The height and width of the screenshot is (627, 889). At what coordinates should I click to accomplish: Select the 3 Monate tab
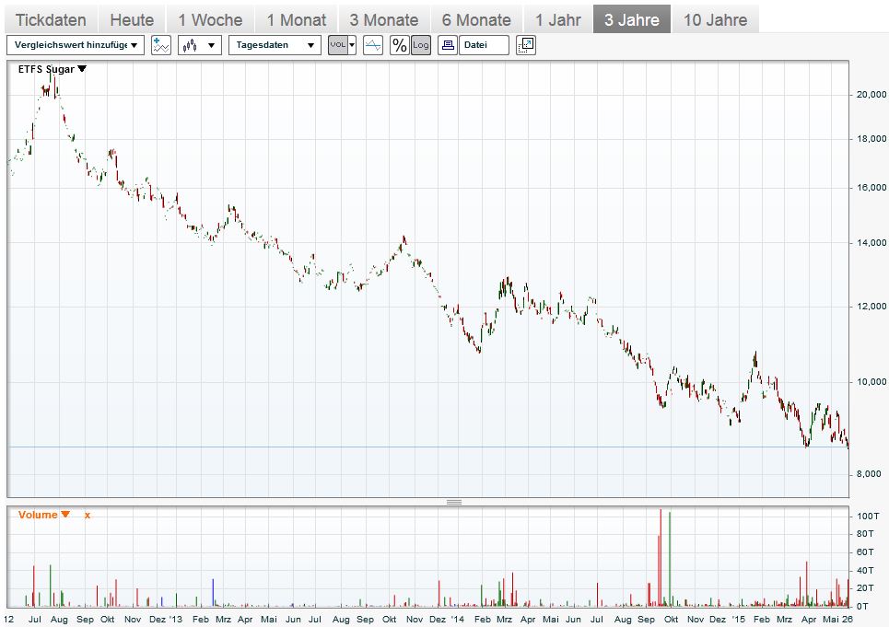pos(384,20)
